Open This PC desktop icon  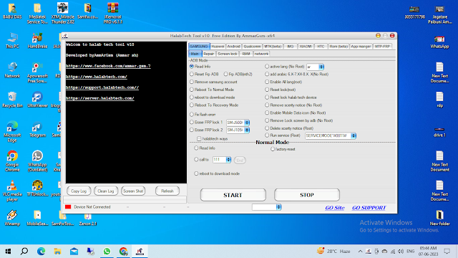(x=12, y=41)
